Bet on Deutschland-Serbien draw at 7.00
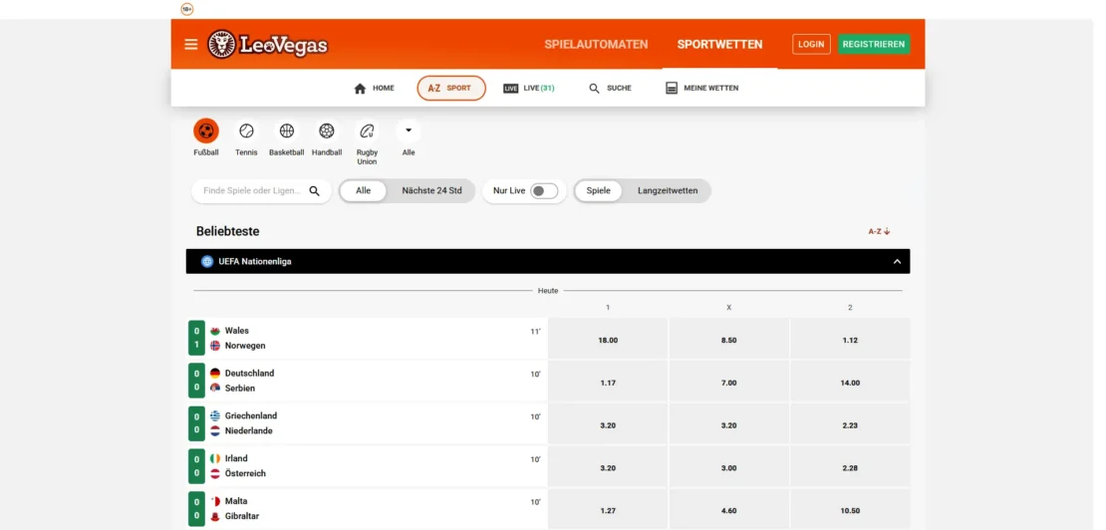 (729, 383)
